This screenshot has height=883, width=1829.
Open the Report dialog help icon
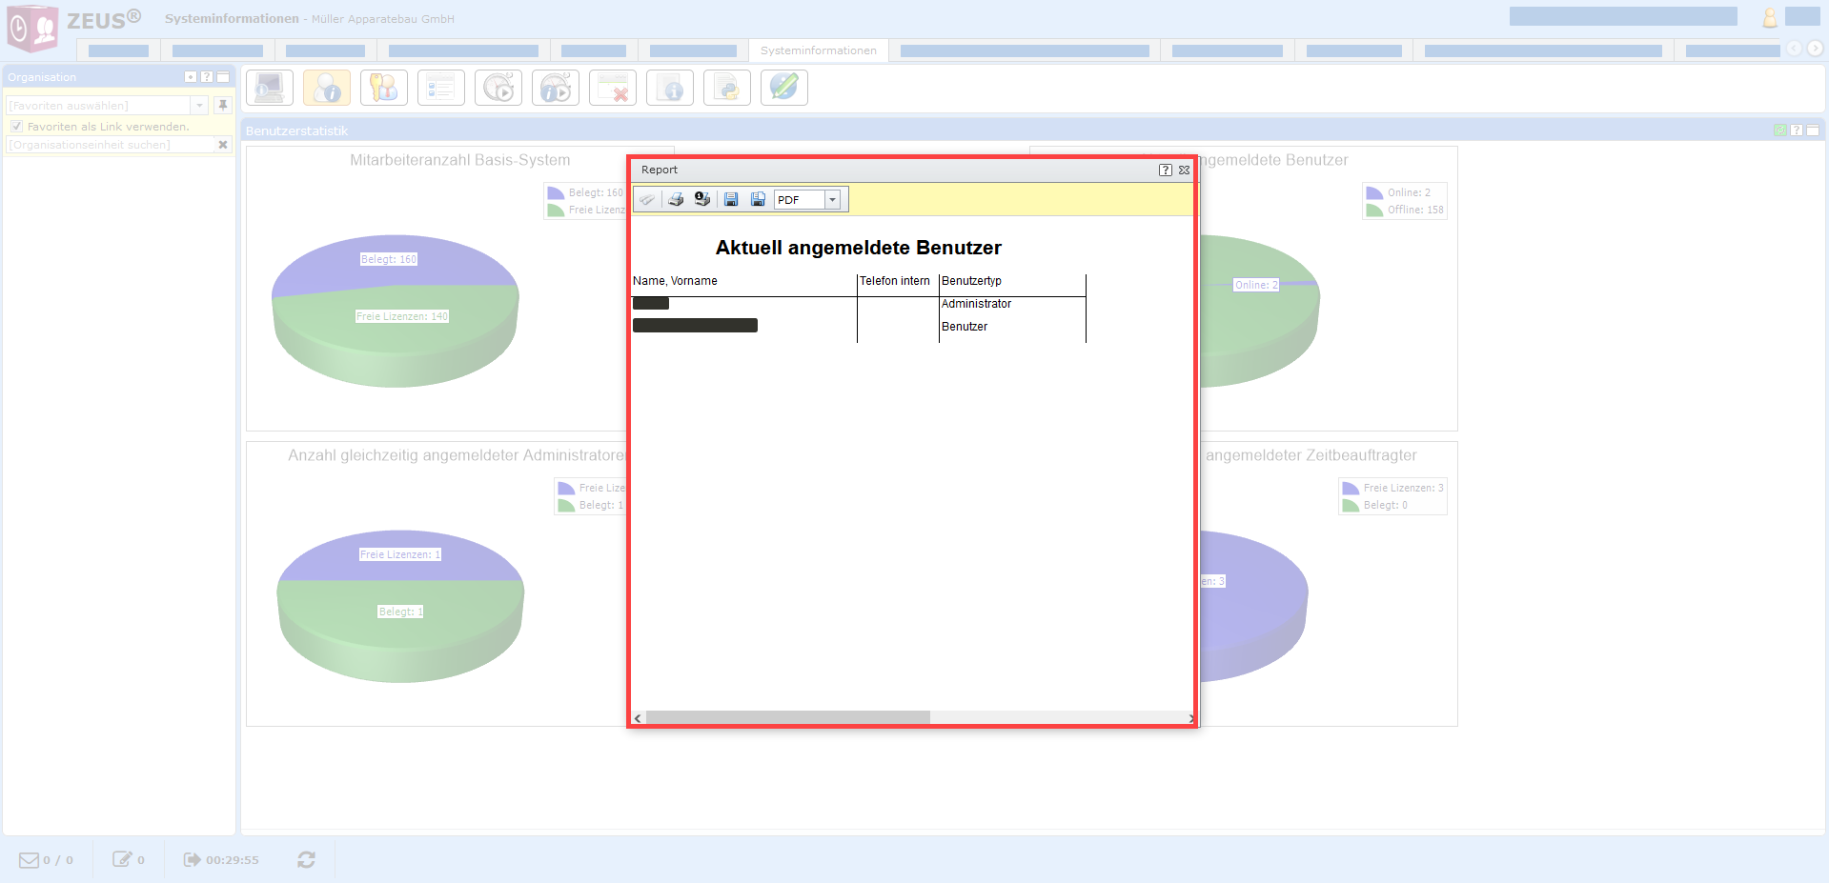(x=1165, y=170)
